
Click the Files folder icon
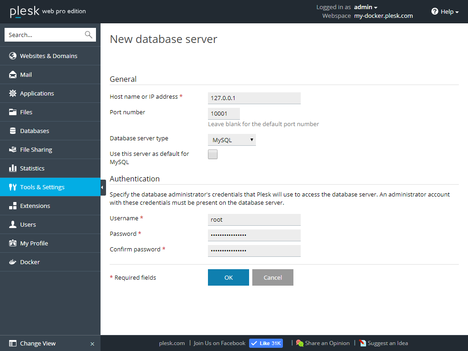pos(12,112)
